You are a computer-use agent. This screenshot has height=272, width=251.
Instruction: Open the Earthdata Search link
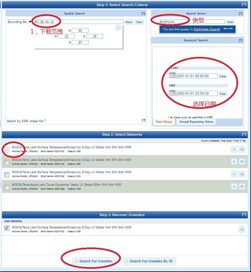coord(207,29)
